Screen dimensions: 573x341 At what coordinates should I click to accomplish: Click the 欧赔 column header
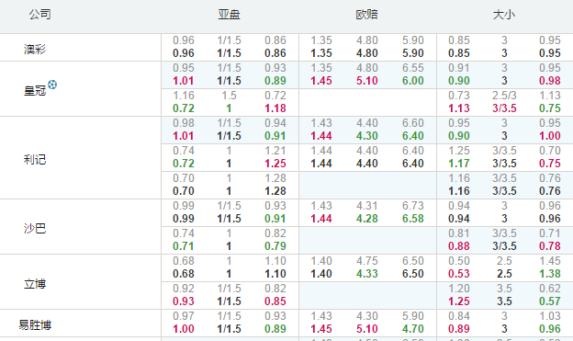pos(367,15)
